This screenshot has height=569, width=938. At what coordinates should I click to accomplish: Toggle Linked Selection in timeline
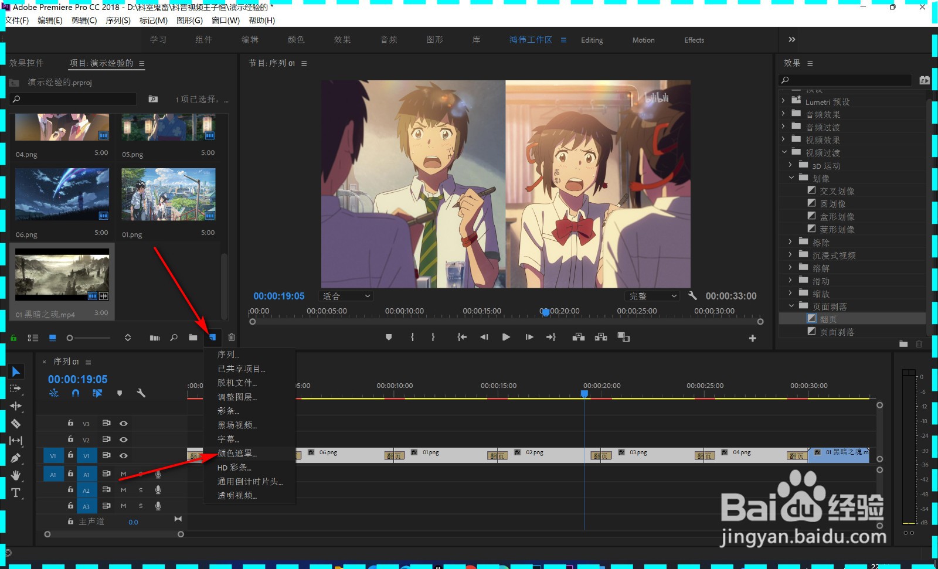(97, 393)
